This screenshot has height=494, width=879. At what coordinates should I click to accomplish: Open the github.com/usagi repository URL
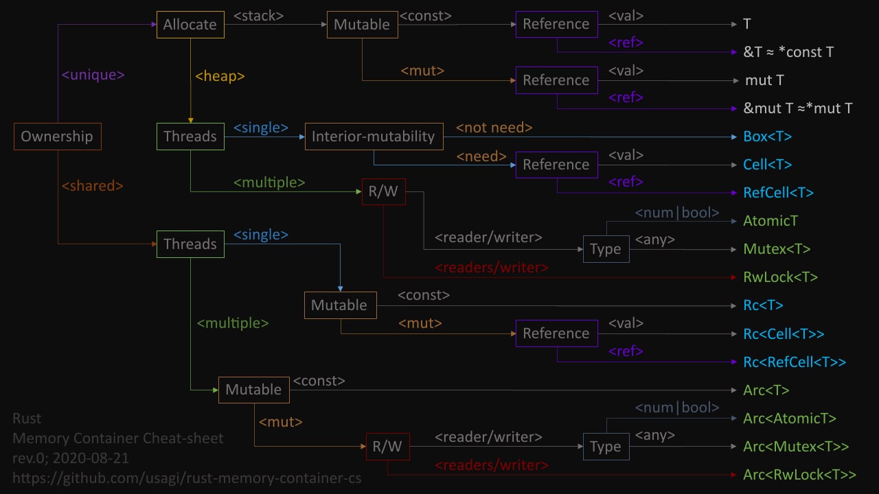point(187,478)
